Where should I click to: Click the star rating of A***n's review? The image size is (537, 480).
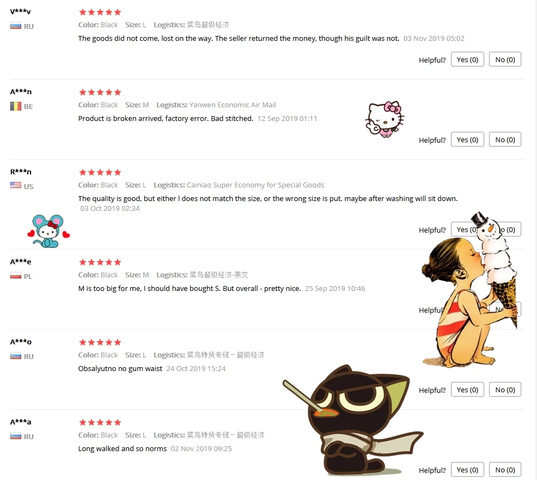point(100,92)
